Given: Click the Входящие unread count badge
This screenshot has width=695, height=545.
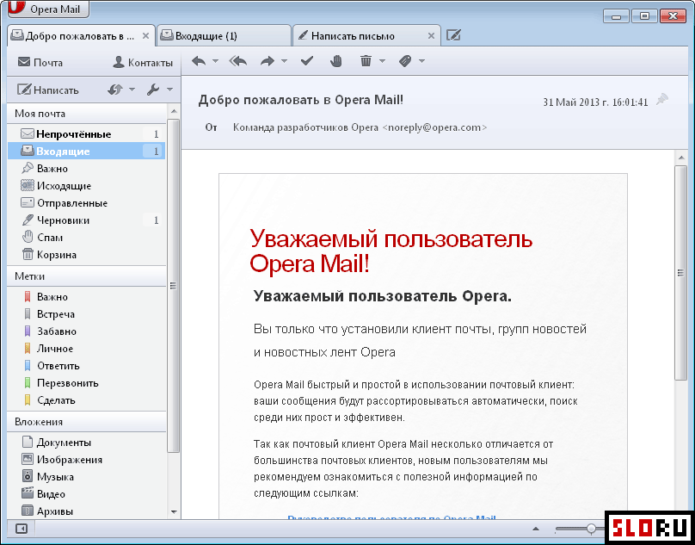Looking at the screenshot, I should [x=153, y=152].
